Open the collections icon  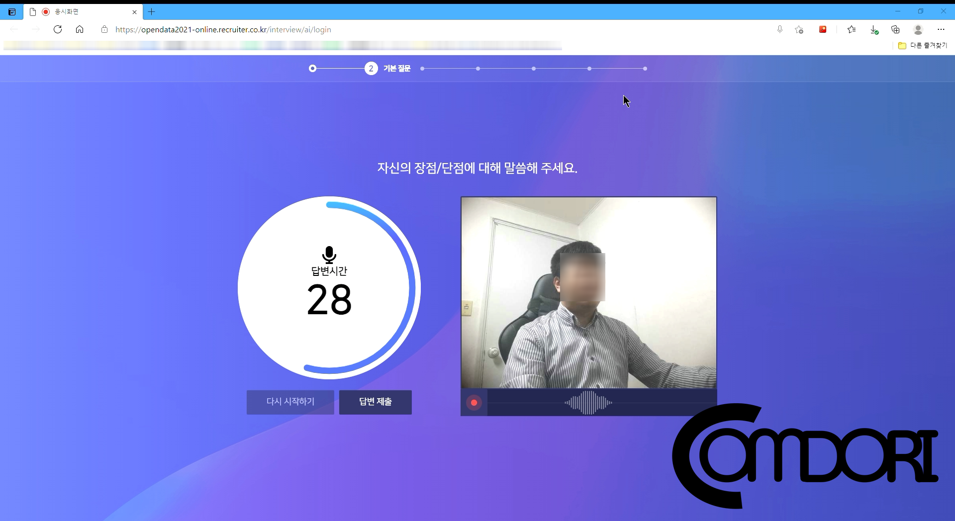896,29
